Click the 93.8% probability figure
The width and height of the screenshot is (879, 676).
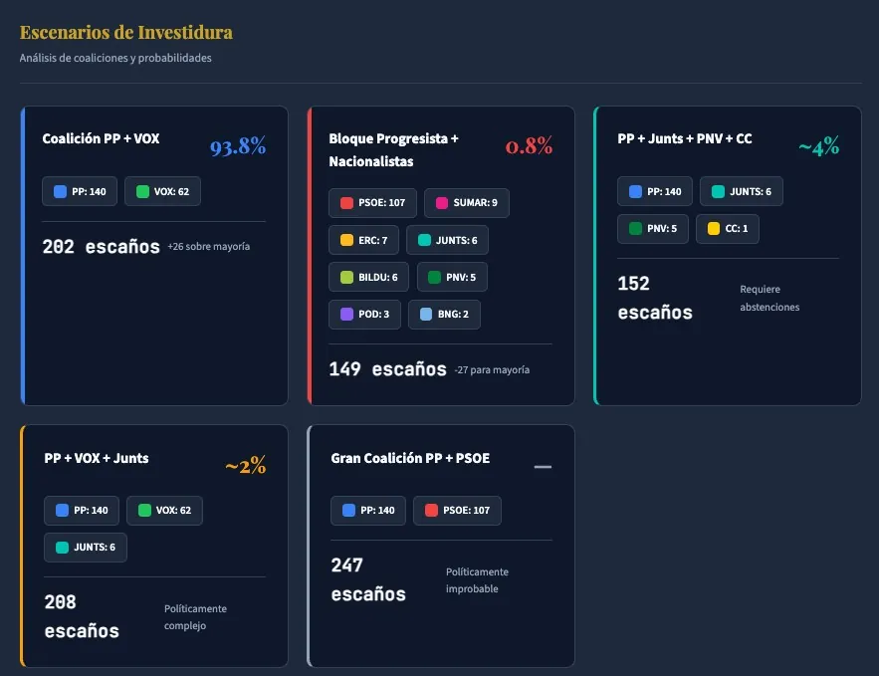click(x=238, y=148)
